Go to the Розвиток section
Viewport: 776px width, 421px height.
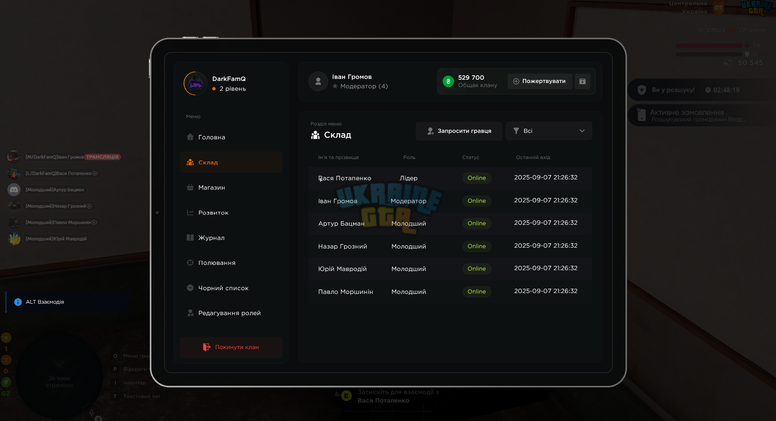(231, 213)
